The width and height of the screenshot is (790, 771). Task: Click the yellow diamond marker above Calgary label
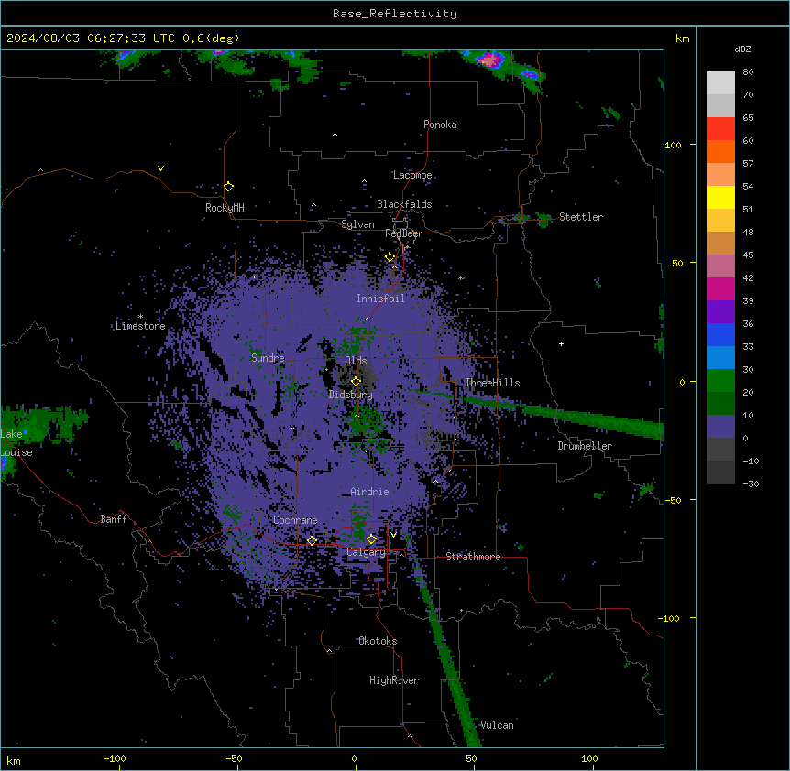371,539
